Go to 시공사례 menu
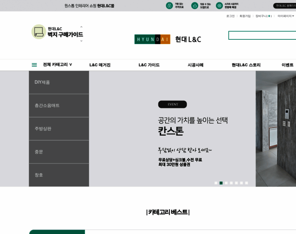 click(x=196, y=65)
